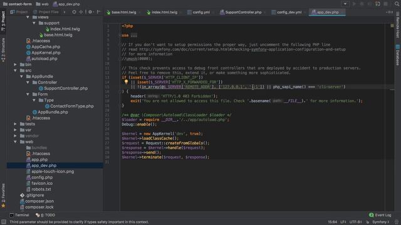Image resolution: width=401 pixels, height=225 pixels.
Task: Switch to SupportController.php editor tab
Action: click(x=241, y=12)
